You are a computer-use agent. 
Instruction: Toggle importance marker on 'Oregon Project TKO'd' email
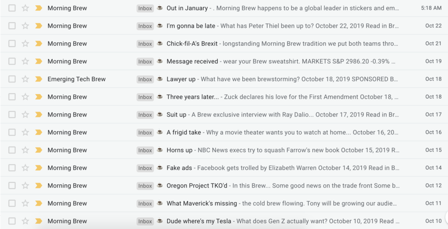(38, 185)
